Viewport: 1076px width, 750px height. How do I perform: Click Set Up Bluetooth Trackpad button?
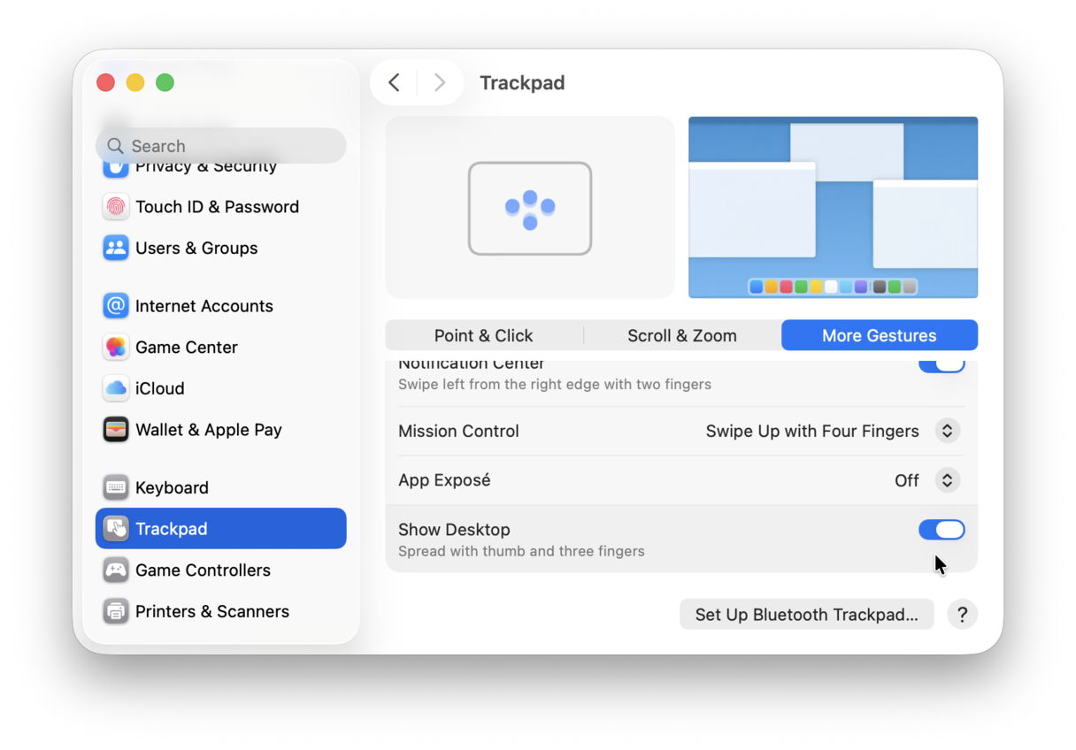pyautogui.click(x=806, y=615)
